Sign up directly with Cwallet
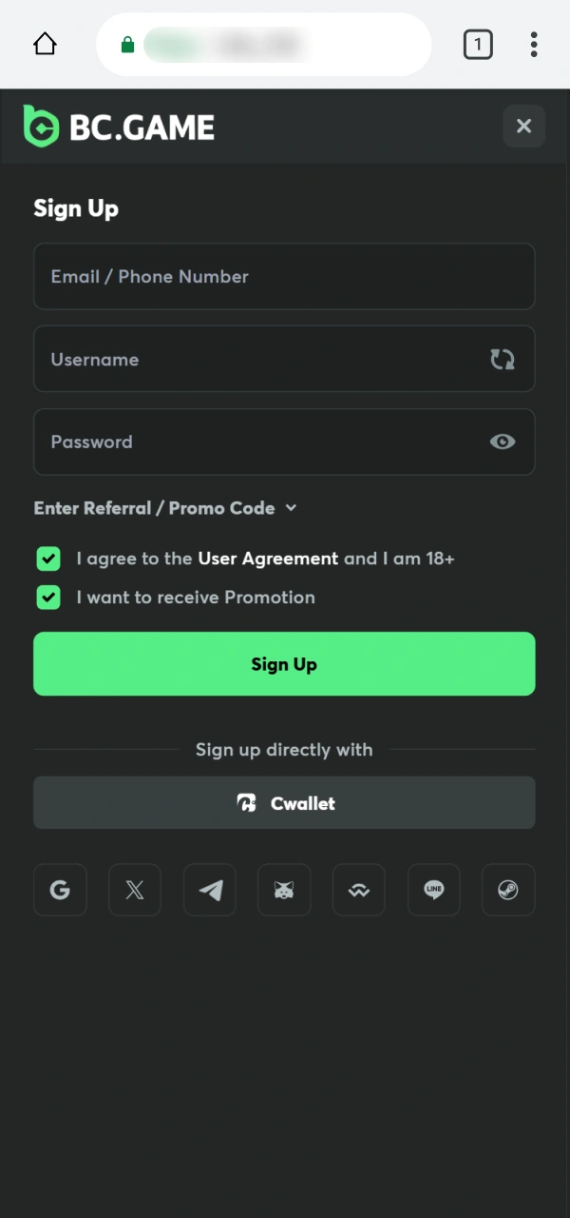This screenshot has width=570, height=1218. (284, 802)
